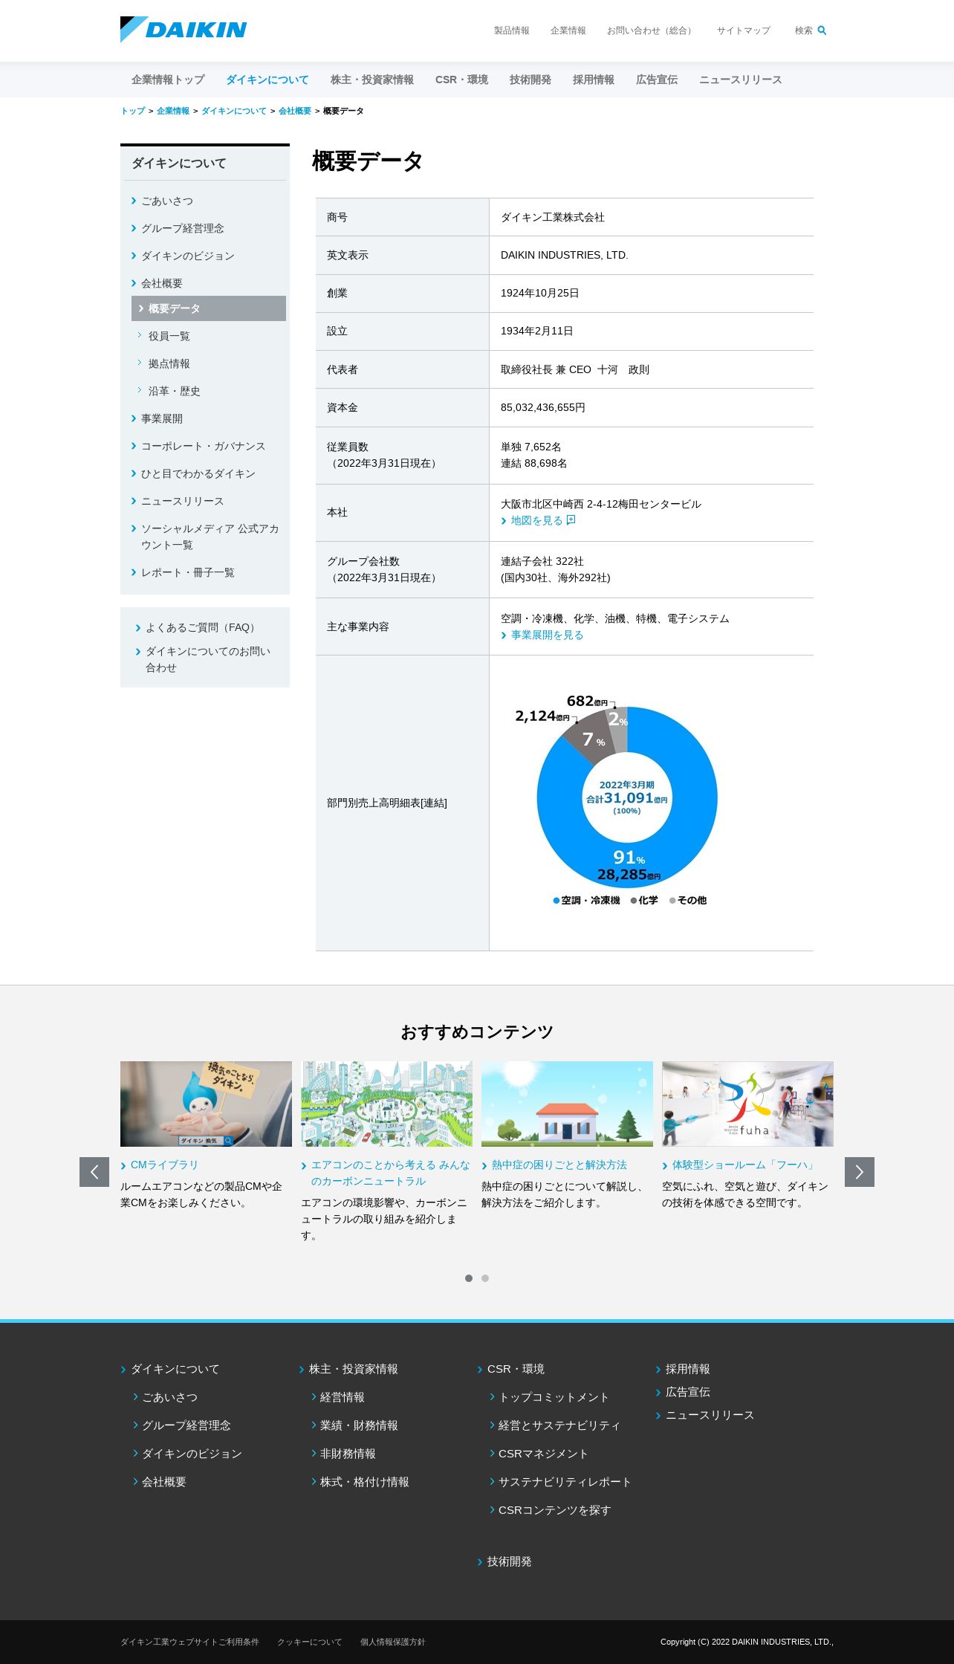The image size is (954, 1664).
Task: Click the 体験型ショールーム「フーハ」link
Action: pos(744,1165)
